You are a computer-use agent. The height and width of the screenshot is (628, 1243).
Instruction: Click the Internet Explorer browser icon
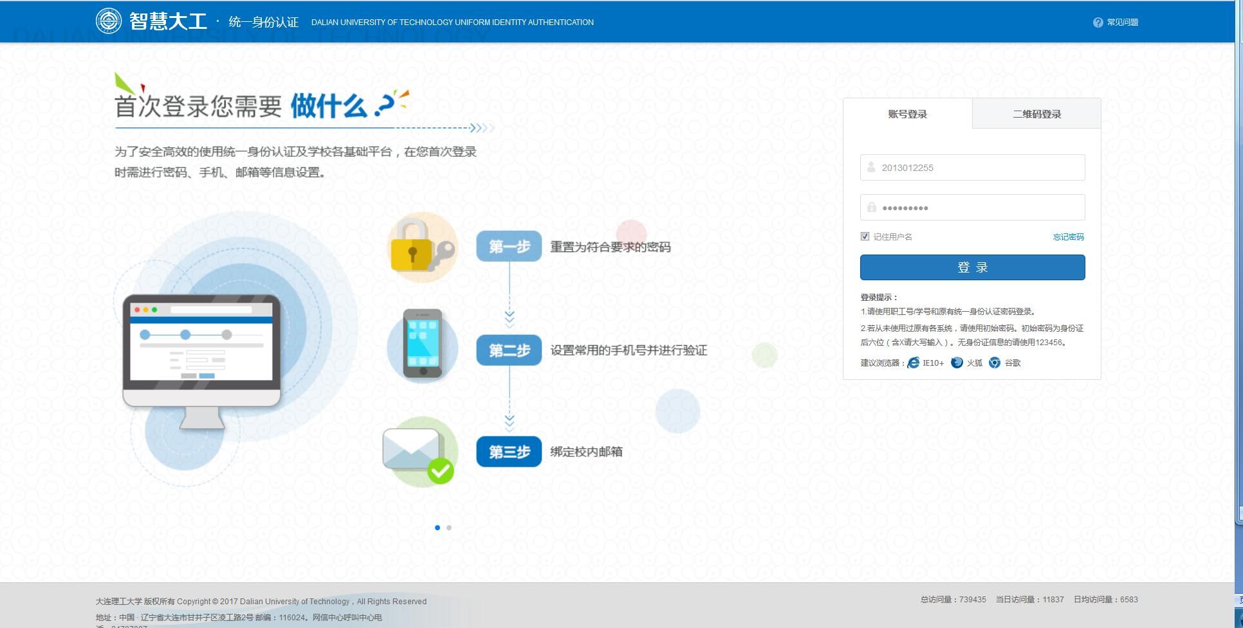point(913,363)
